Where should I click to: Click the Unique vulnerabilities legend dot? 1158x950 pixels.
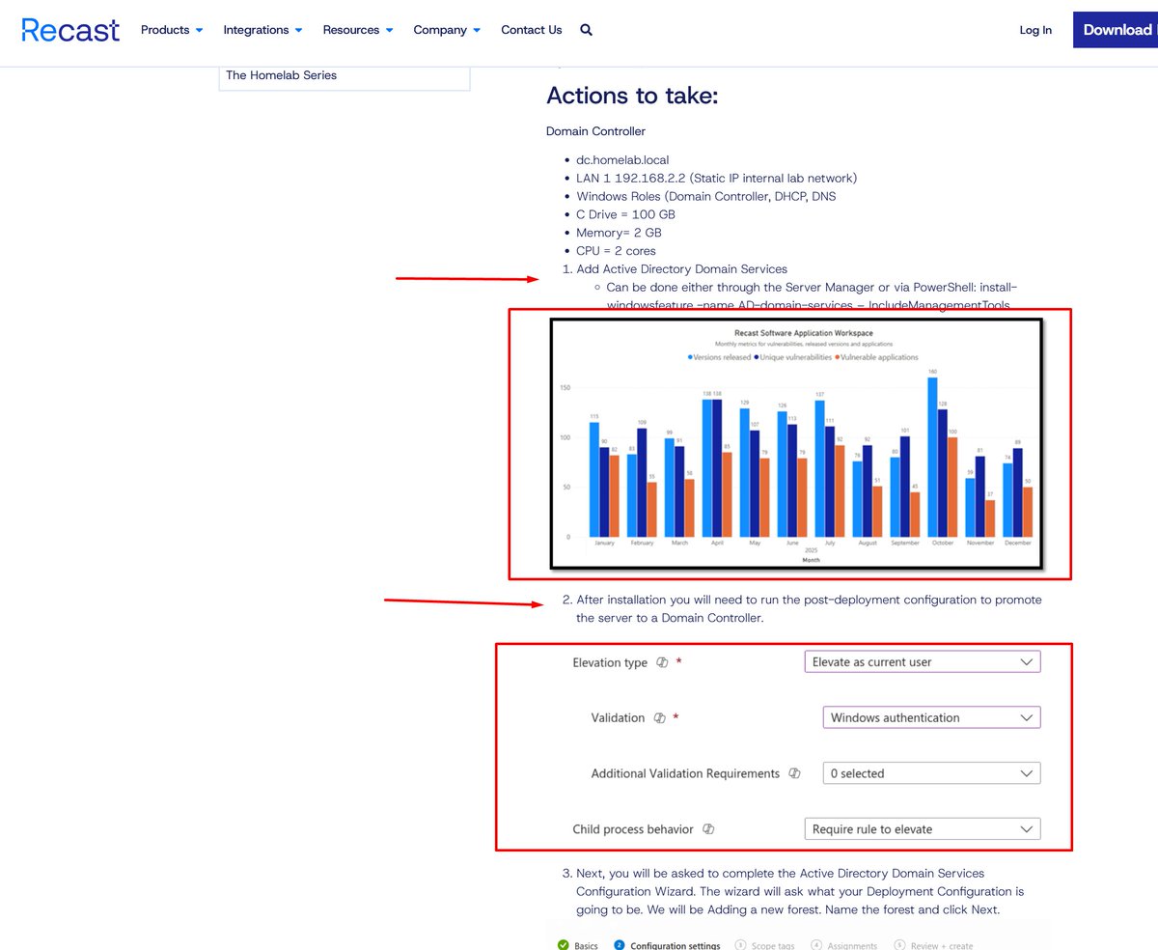point(758,357)
